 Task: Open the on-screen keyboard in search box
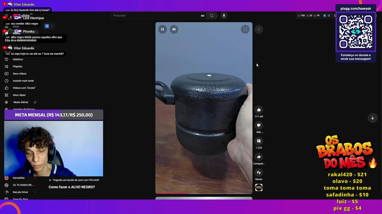(203, 15)
